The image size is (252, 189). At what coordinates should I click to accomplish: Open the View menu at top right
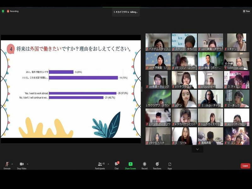tap(246, 11)
